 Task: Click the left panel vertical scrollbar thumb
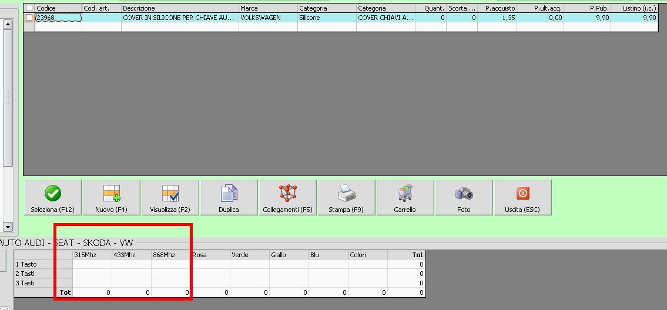pyautogui.click(x=8, y=98)
